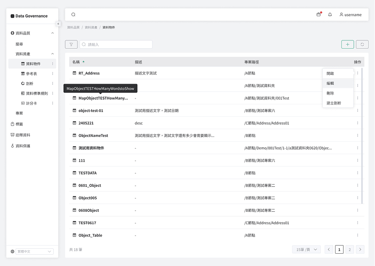Click the filter icon button
The height and width of the screenshot is (266, 375).
71,44
